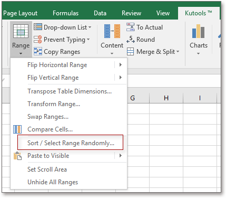226x198 pixels.
Task: Expand the Prevent Typing arrow
Action: (x=88, y=39)
